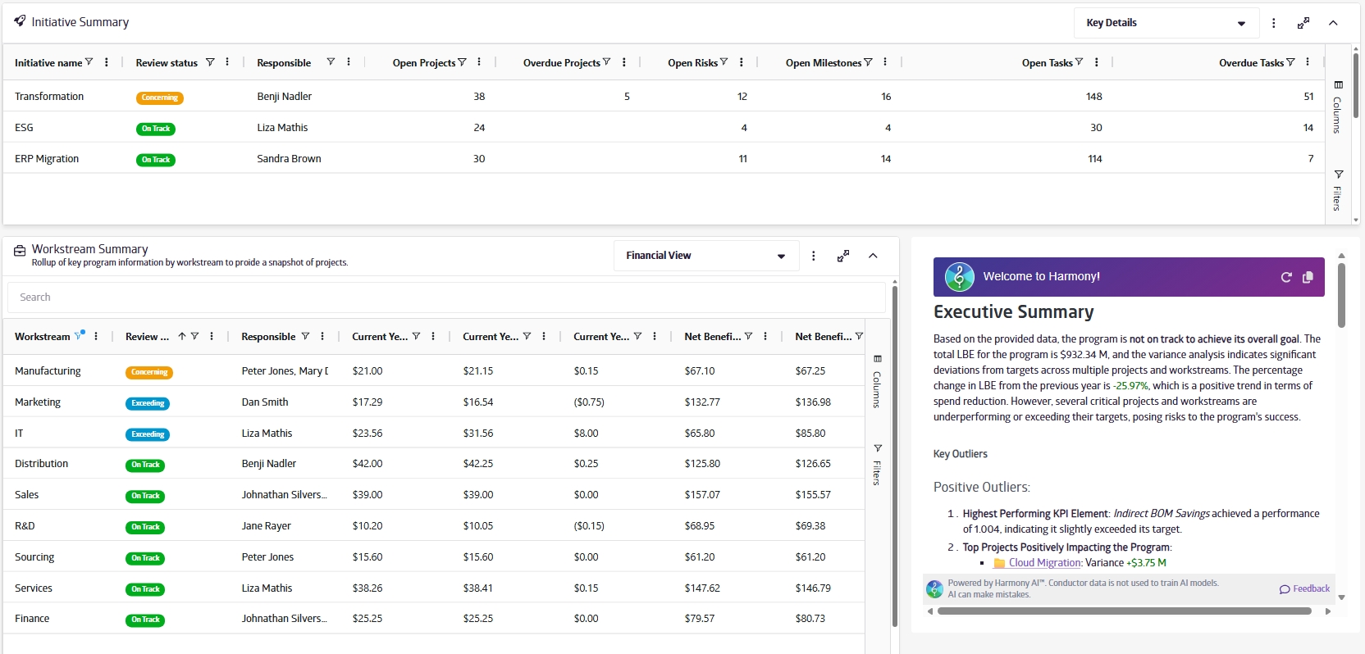Screen dimensions: 1365x654
Task: Refresh the Harmony AI summary
Action: tap(1286, 277)
